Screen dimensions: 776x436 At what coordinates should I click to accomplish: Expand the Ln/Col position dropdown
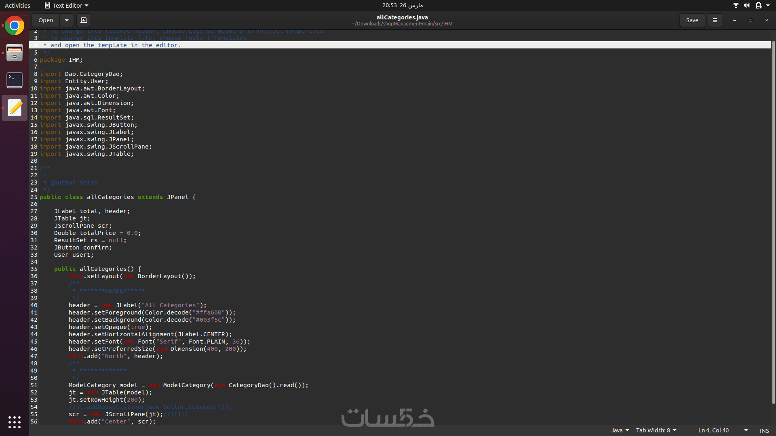click(746, 430)
